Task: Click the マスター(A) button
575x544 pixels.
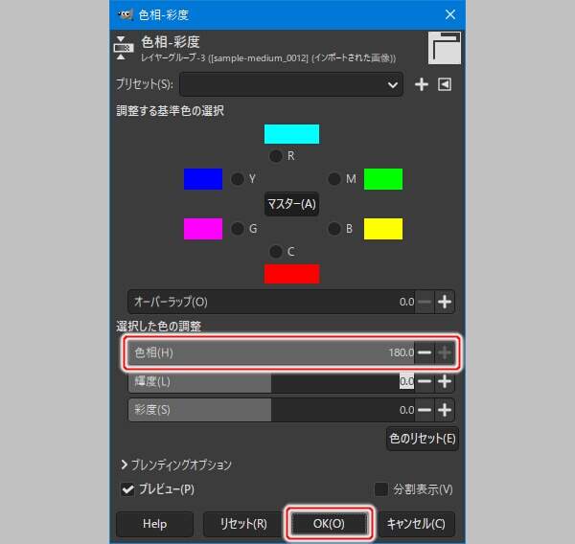Action: (x=292, y=204)
